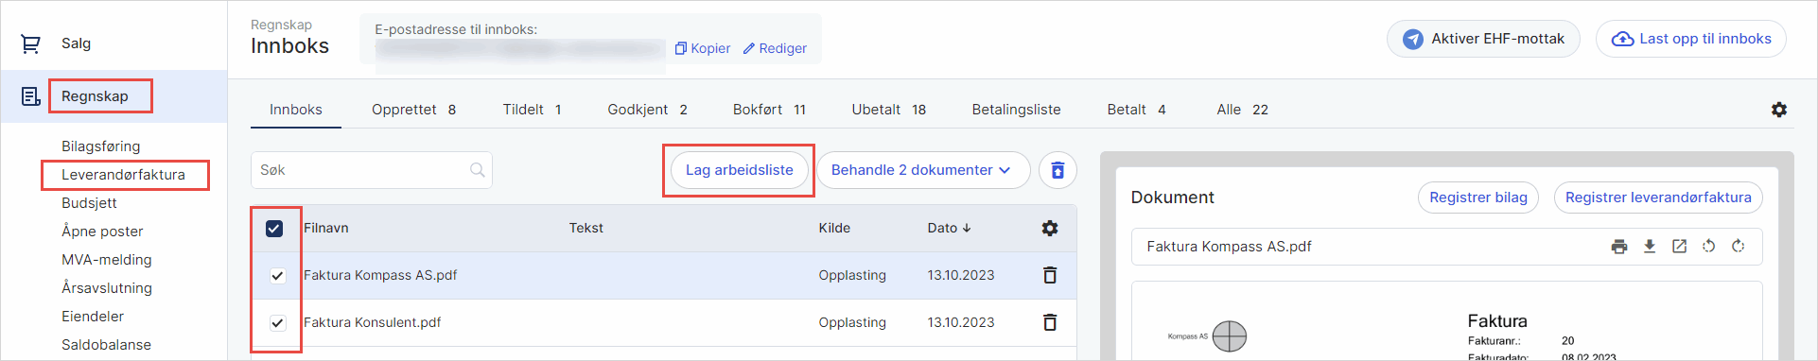Click into the Søk search field
The width and height of the screenshot is (1818, 361).
pos(371,170)
